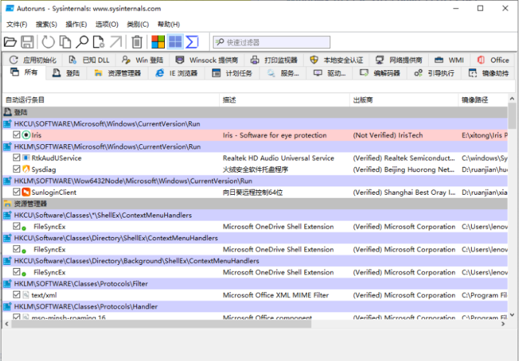Click the Refresh toolbar icon

tap(48, 42)
